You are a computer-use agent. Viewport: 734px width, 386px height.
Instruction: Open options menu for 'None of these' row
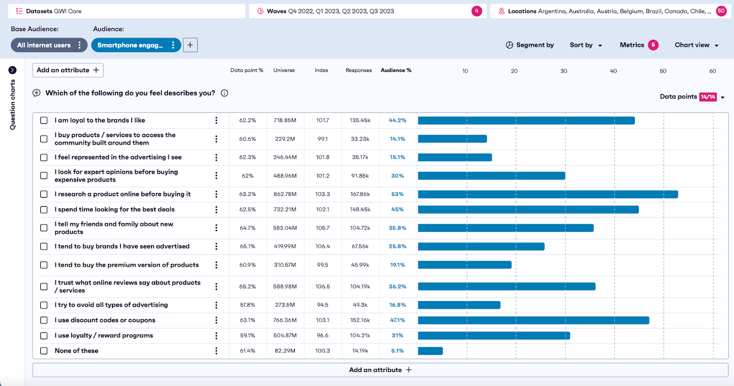(x=216, y=351)
